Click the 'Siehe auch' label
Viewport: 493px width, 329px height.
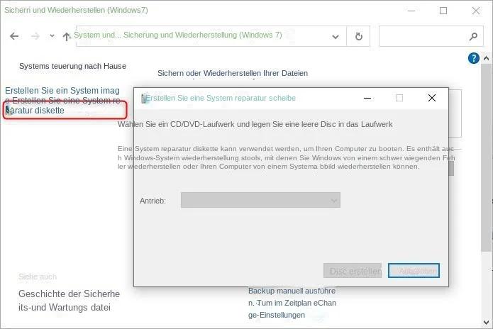click(38, 277)
